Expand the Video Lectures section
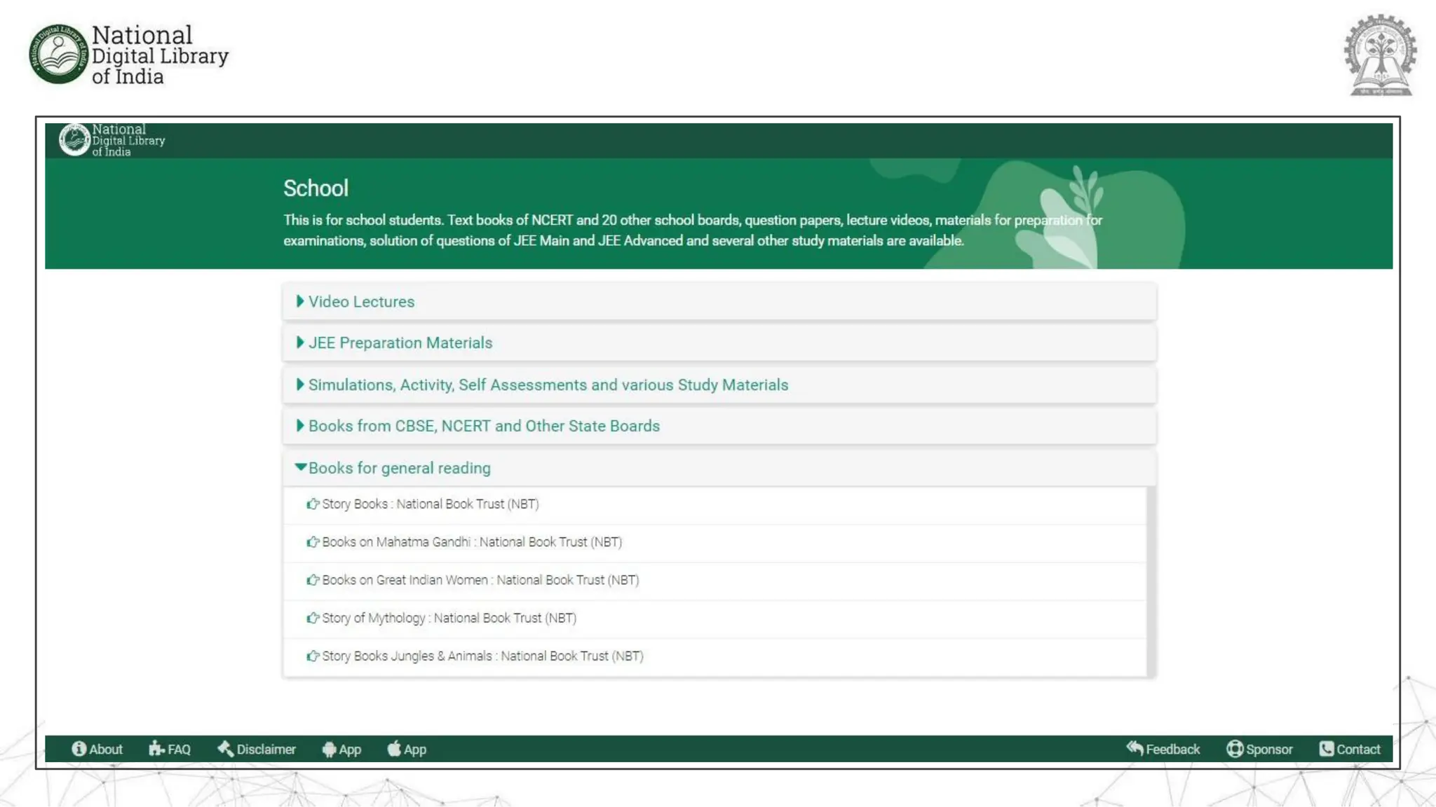 tap(361, 302)
